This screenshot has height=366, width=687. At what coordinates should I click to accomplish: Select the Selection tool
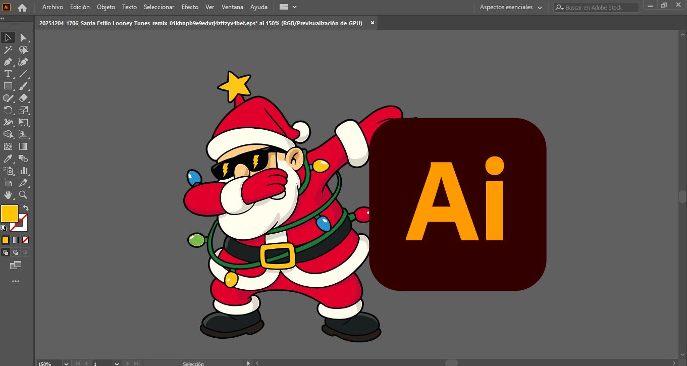8,37
